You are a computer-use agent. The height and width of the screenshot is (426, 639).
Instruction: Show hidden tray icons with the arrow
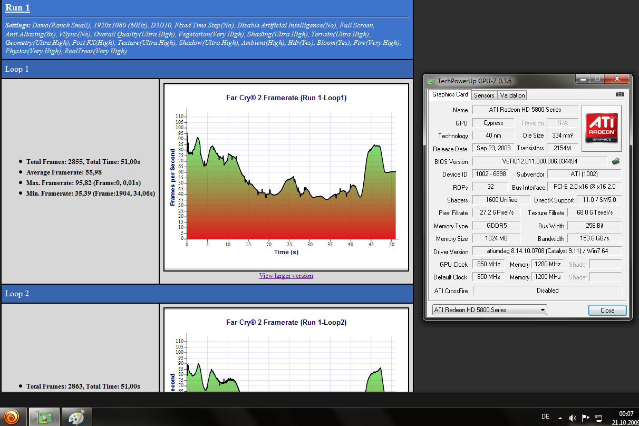click(559, 418)
